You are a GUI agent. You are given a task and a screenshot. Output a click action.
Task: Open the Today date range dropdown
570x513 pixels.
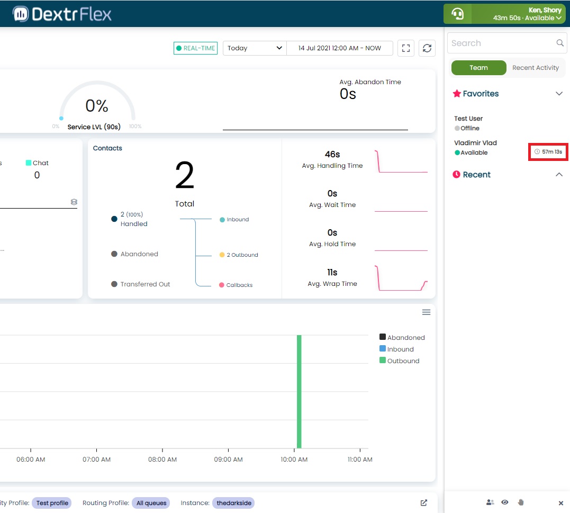255,48
